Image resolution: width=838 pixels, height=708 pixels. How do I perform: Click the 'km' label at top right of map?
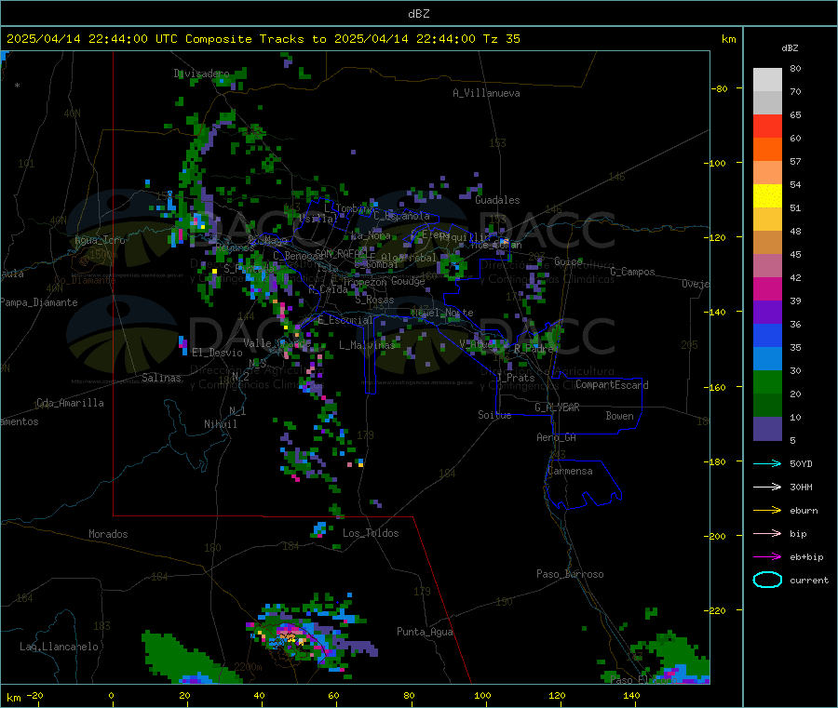728,39
